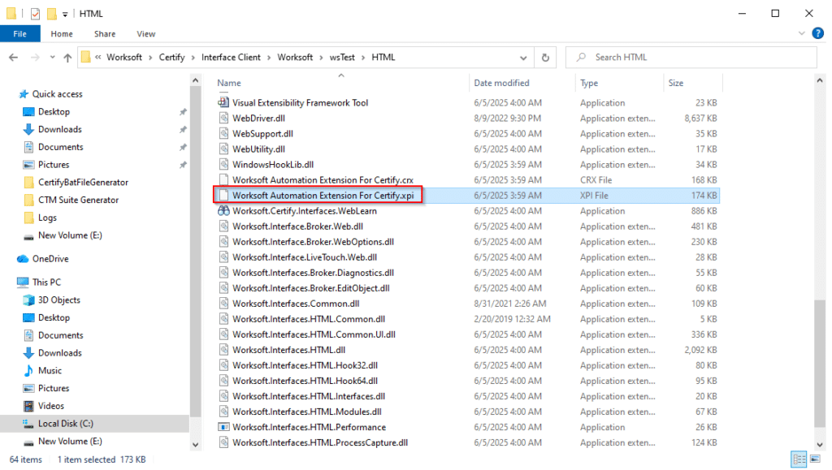This screenshot has width=832, height=470.
Task: Select the Certify.crx extension file icon
Action: [x=223, y=179]
